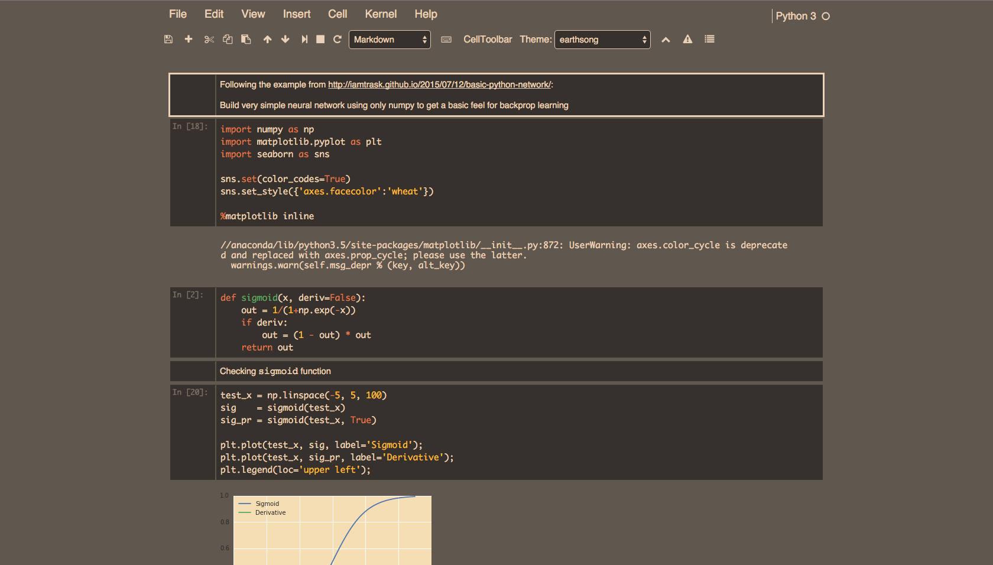
Task: Open the File menu
Action: pos(178,14)
